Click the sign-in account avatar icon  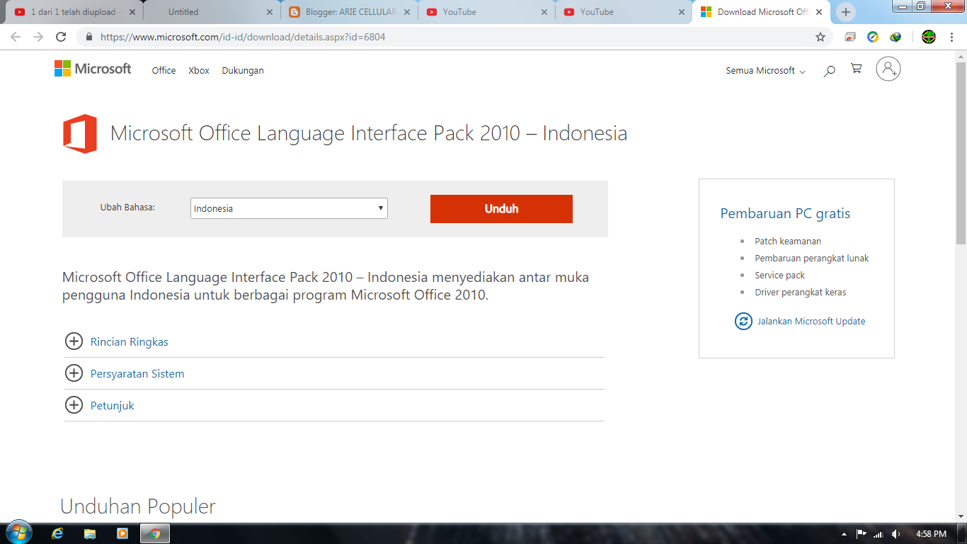tap(888, 69)
